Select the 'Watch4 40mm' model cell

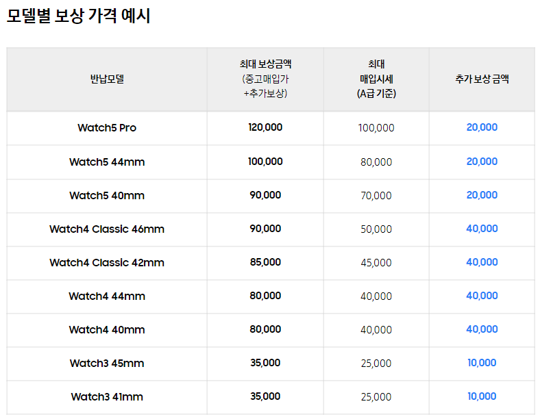click(107, 330)
